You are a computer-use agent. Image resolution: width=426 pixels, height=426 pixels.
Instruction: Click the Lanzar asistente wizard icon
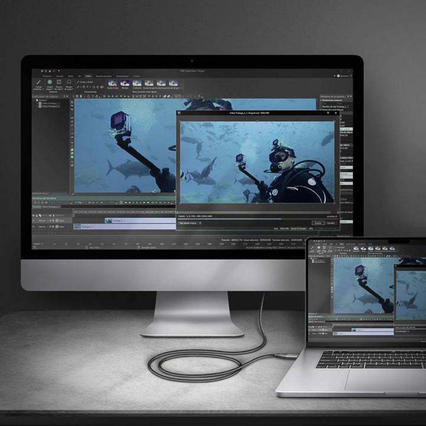[x=39, y=83]
